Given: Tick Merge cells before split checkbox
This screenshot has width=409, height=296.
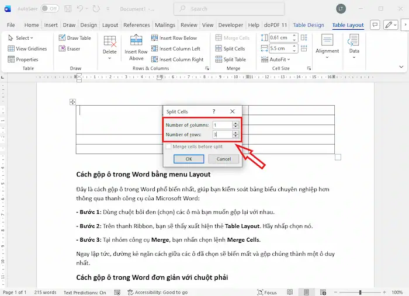Looking at the screenshot, I should (x=168, y=147).
